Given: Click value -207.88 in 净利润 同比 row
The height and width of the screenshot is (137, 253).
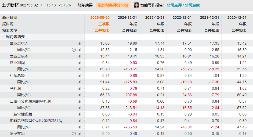Looking at the screenshot, I should click(x=131, y=95).
